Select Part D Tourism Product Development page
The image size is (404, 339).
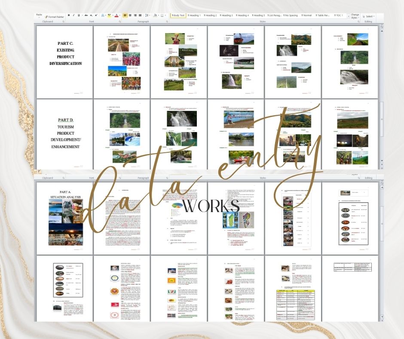click(x=64, y=134)
